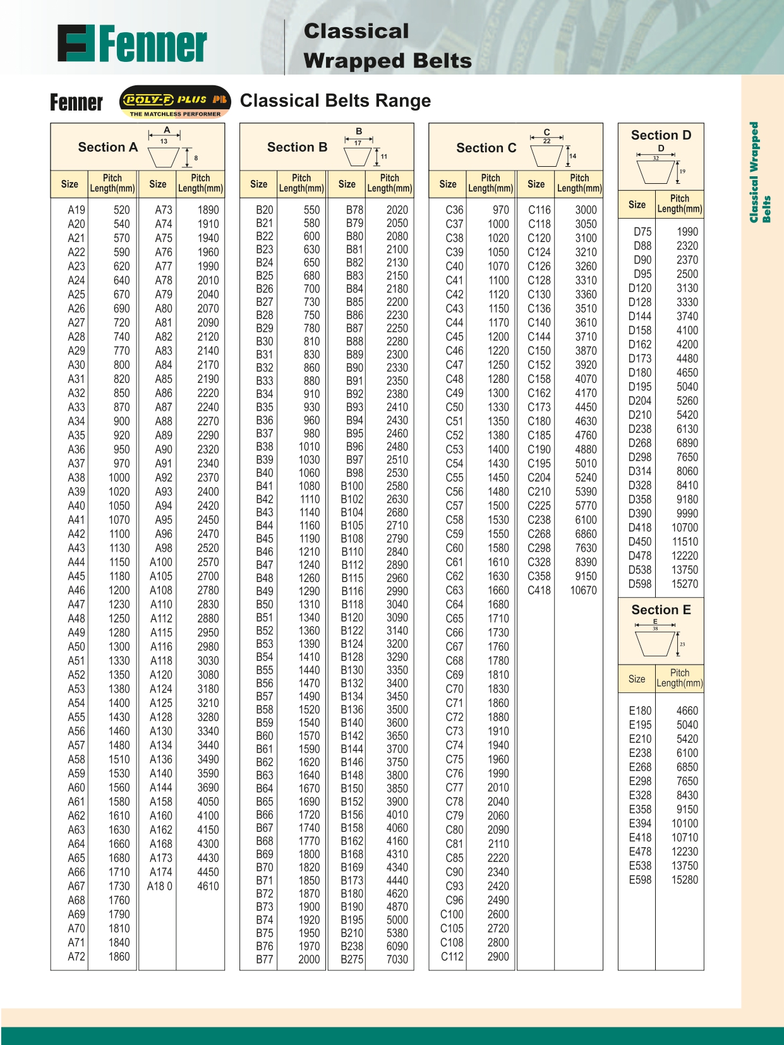This screenshot has width=784, height=1045.
Task: Click pitch length 10670 for belt C418
Action: point(583,590)
